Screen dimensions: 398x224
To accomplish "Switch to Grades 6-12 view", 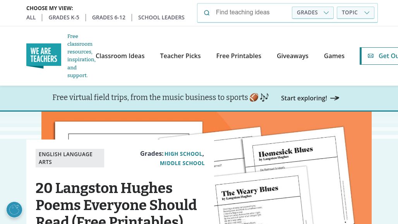I will [109, 17].
